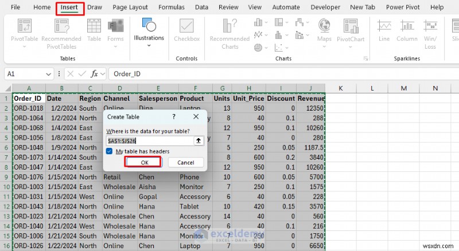This screenshot has width=459, height=251.
Task: Expand the column chart dropdown arrow
Action: [266, 22]
